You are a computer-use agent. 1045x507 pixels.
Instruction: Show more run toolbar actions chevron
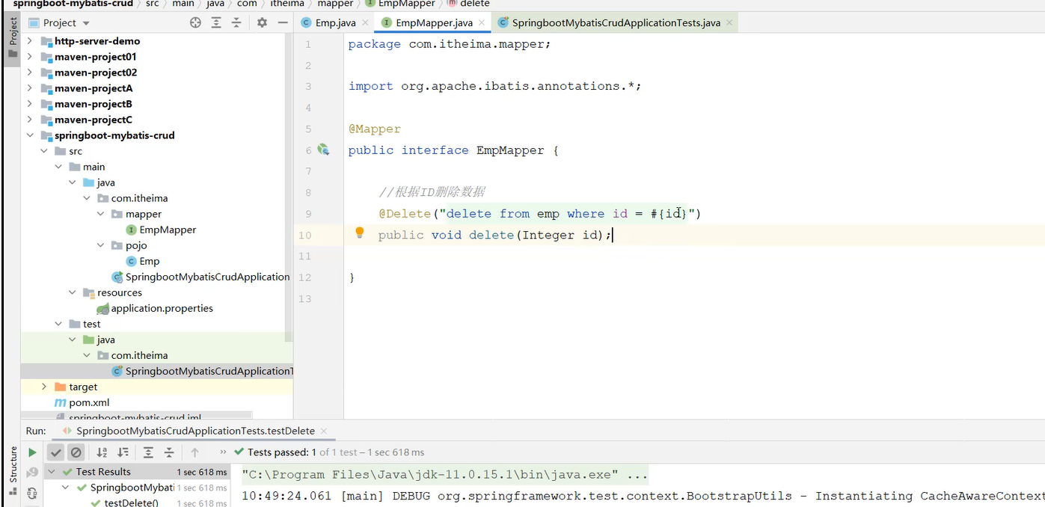[x=222, y=452]
